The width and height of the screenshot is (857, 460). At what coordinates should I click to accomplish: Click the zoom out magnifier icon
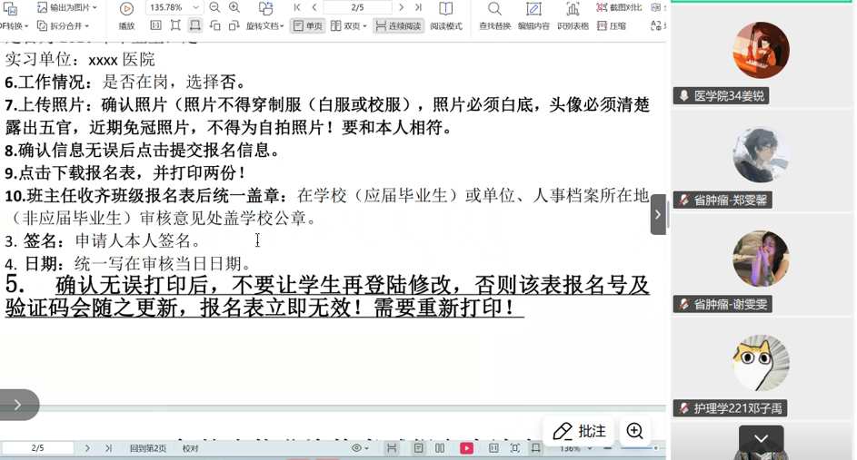coord(214,8)
